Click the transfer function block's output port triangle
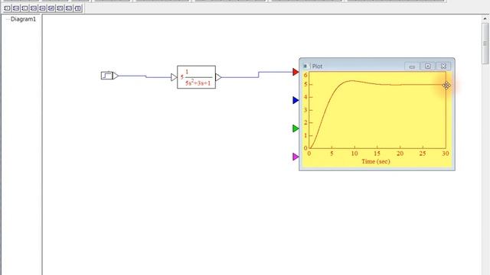 [x=218, y=77]
